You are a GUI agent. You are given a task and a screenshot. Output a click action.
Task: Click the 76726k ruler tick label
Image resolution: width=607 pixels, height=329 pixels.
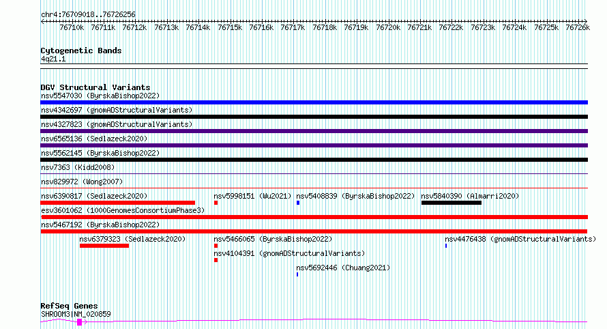point(578,27)
